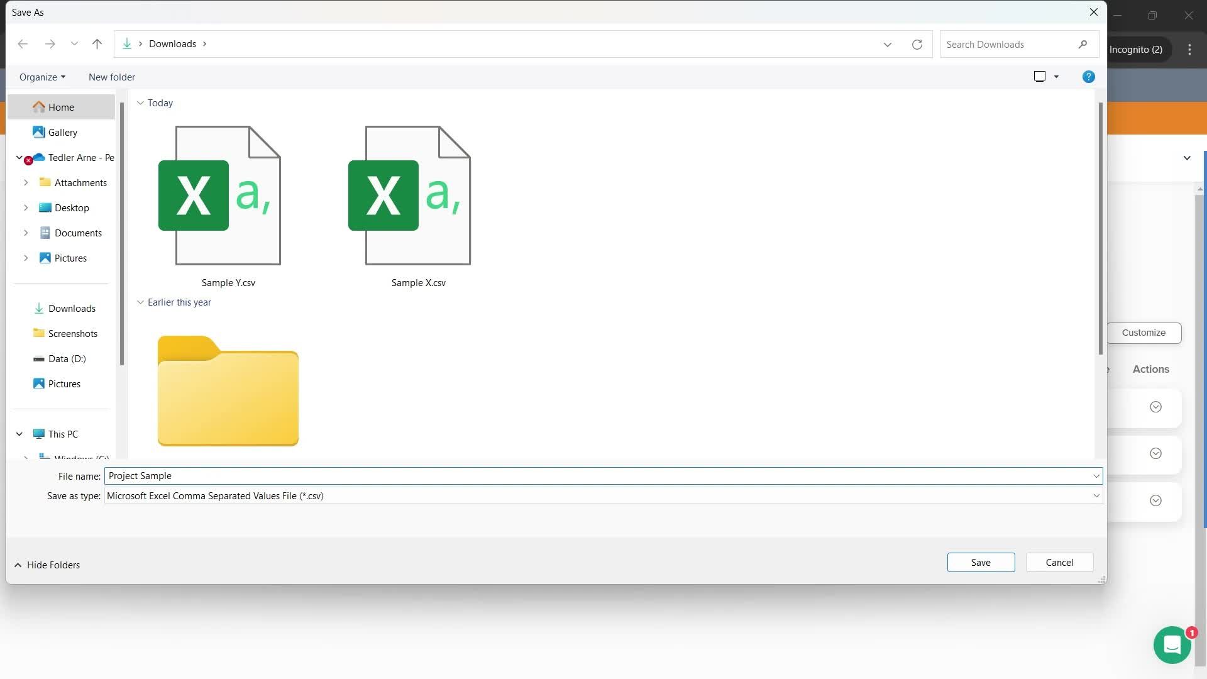This screenshot has height=679, width=1207.
Task: Open the third row's Actions dropdown in browser
Action: pos(1155,500)
